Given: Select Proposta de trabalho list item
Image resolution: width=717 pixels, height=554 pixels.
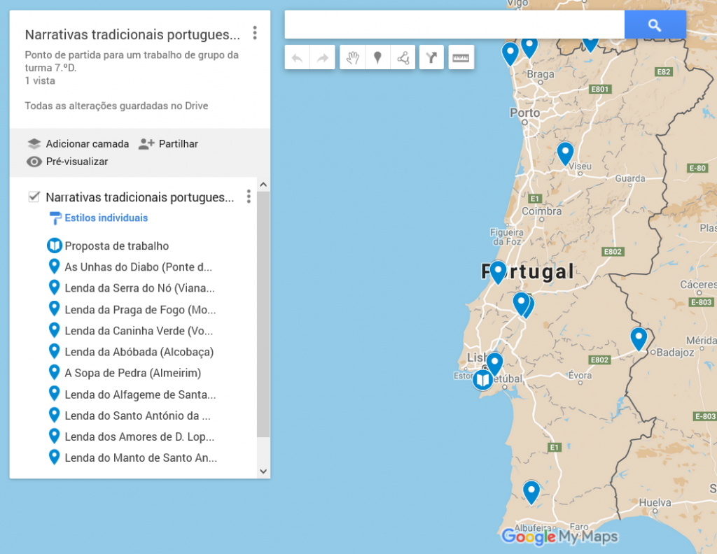Looking at the screenshot, I should point(116,246).
